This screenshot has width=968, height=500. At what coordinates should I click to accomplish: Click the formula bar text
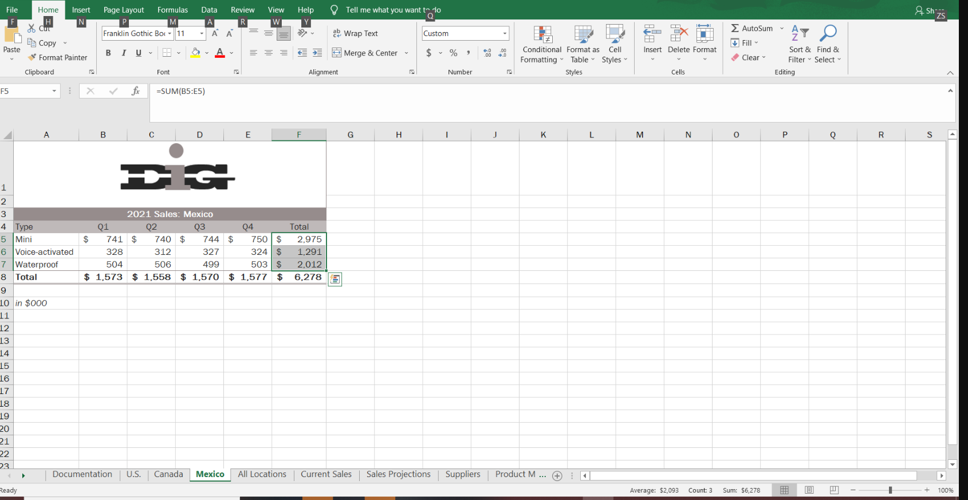[180, 91]
